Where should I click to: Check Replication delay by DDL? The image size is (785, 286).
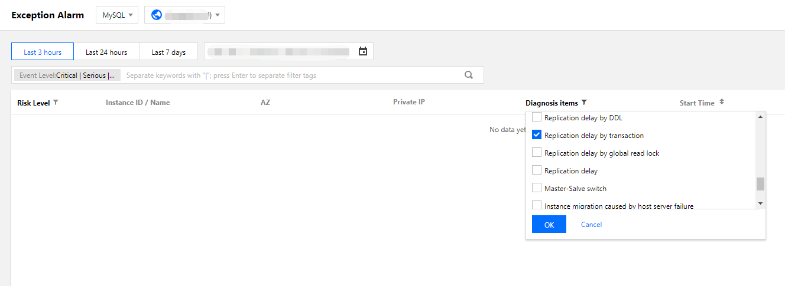pos(537,117)
